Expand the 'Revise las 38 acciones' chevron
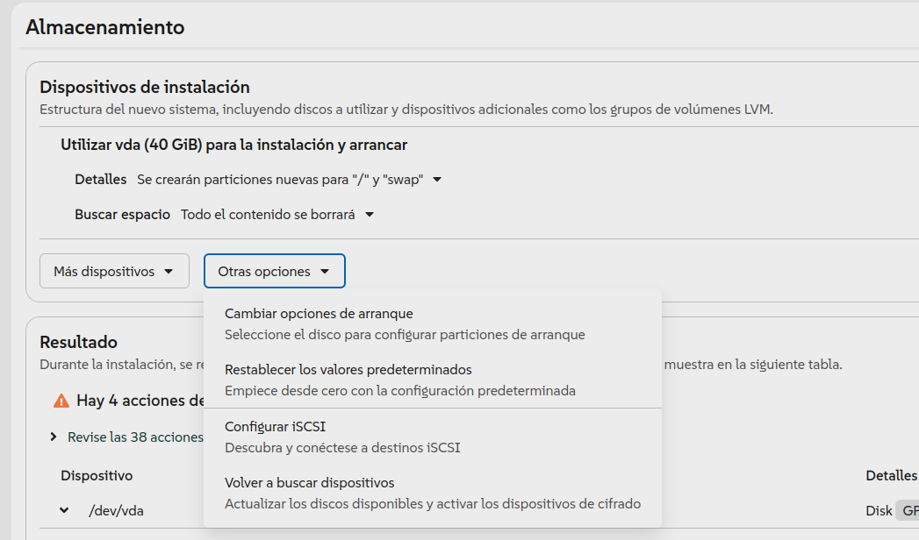Screen dimensions: 919x540 [x=54, y=437]
